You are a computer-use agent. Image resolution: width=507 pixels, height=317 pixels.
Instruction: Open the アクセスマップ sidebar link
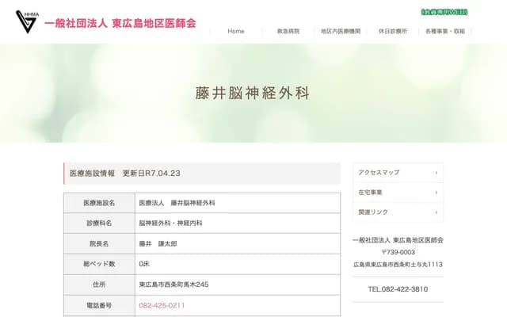tap(398, 173)
